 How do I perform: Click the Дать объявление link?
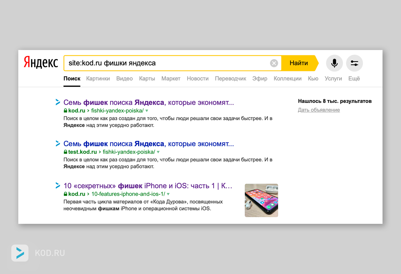319,110
